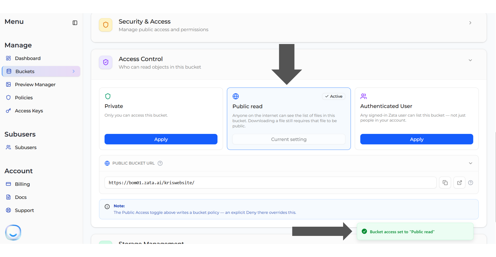Click the Policies shield icon
The image size is (496, 257).
click(x=8, y=98)
